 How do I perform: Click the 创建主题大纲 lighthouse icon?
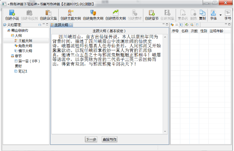tap(71, 13)
